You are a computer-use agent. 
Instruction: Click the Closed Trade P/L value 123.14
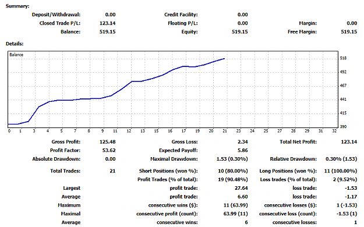click(108, 23)
